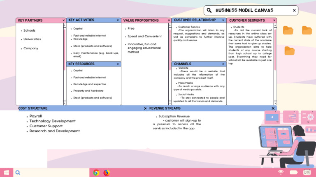Image resolution: width=316 pixels, height=177 pixels.
Task: Click 'Daily maintenance' item in Key Activities
Action: (96, 55)
